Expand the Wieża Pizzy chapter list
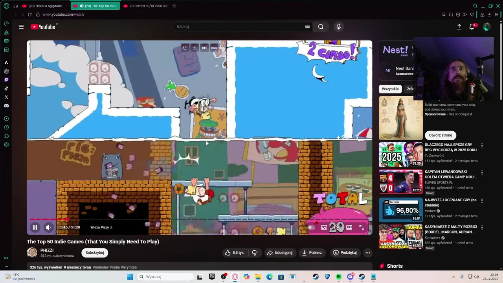Viewport: 503px width, 283px height. pos(101,227)
